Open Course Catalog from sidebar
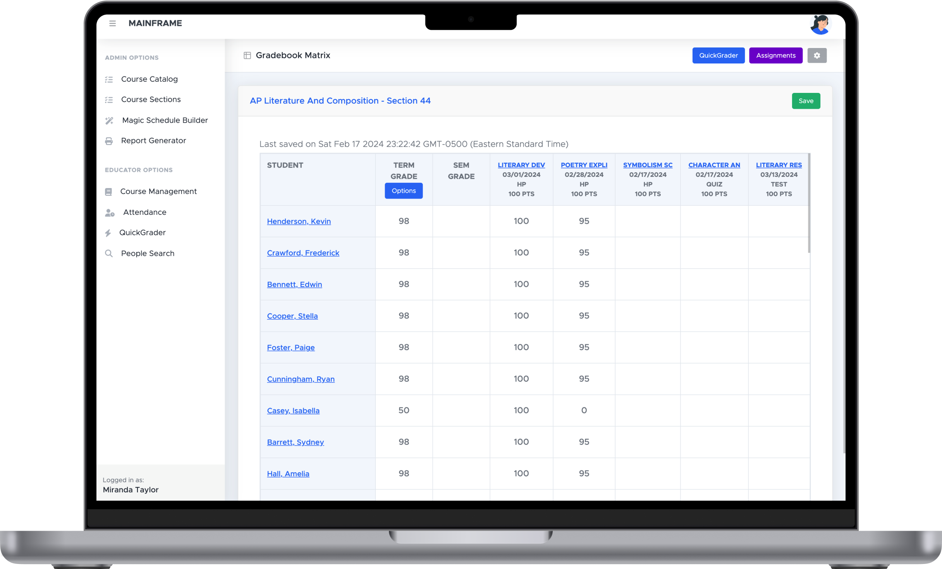 pyautogui.click(x=149, y=79)
